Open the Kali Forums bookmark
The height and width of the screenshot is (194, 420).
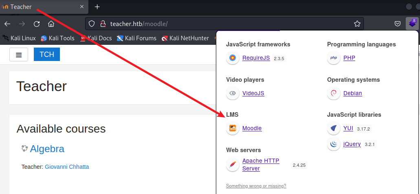(136, 38)
